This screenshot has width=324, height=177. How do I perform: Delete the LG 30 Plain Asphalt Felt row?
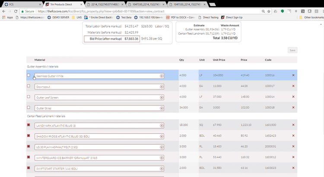[x=293, y=146]
